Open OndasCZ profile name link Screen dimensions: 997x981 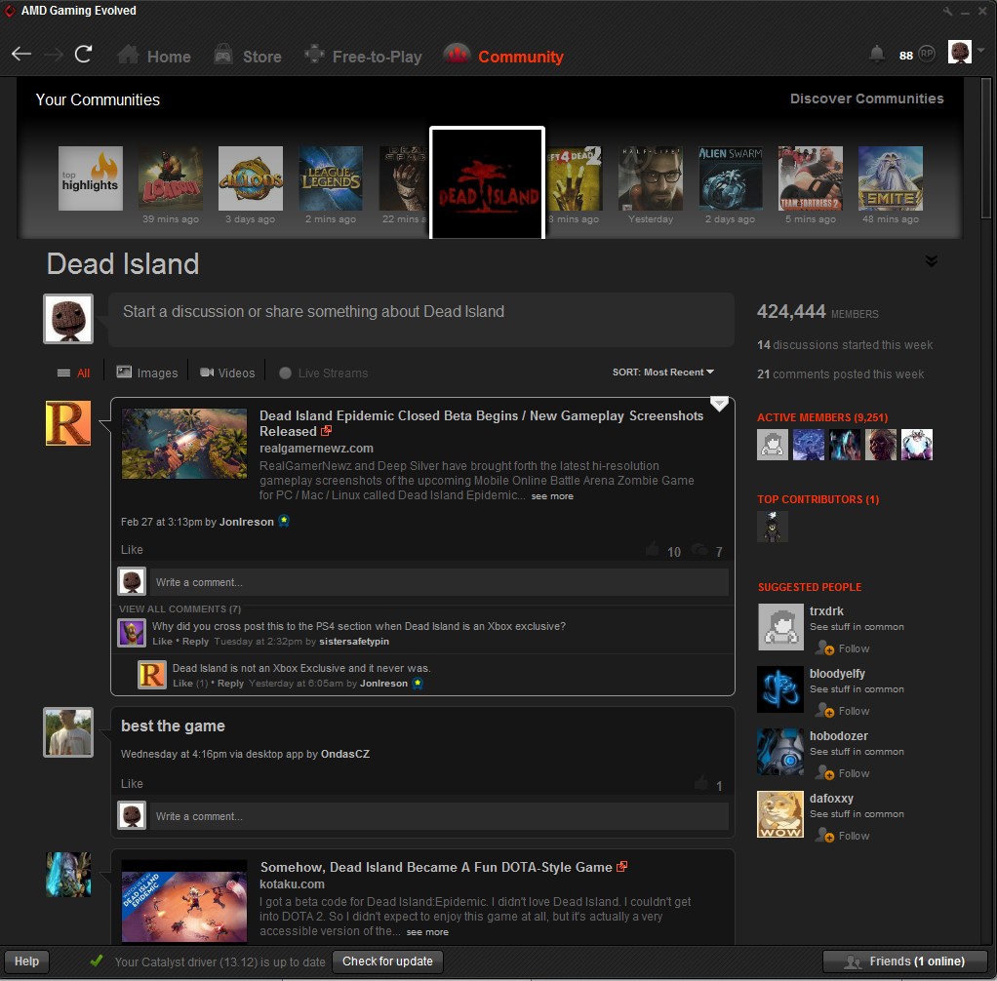pos(344,754)
